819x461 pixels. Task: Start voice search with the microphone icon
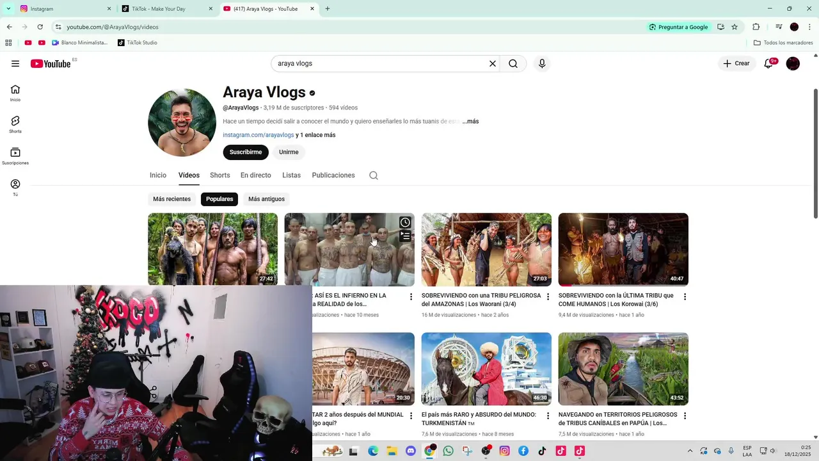click(x=542, y=63)
